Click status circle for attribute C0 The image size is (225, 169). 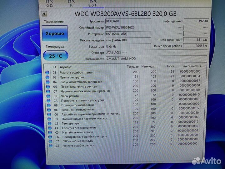pyautogui.click(x=49, y=115)
